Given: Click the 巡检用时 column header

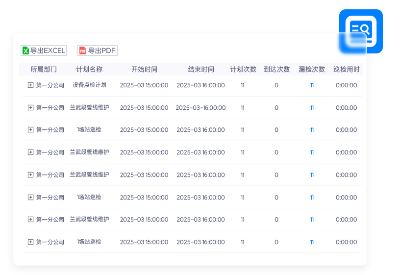Looking at the screenshot, I should tap(346, 70).
